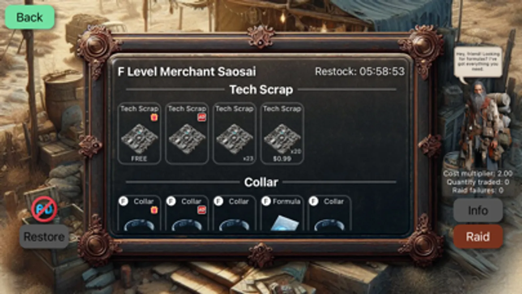Screen dimensions: 522x294
Task: Click the merchant Saosai character
Action: coord(482,126)
